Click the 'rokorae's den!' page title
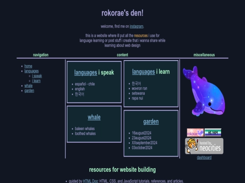This screenshot has height=183, width=245. 122,13
